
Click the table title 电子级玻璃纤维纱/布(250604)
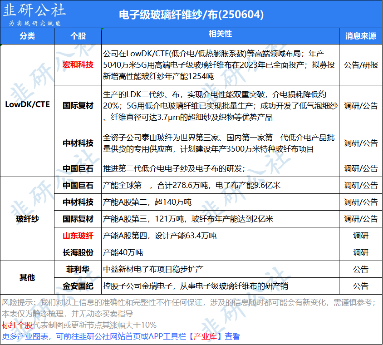tap(191, 14)
